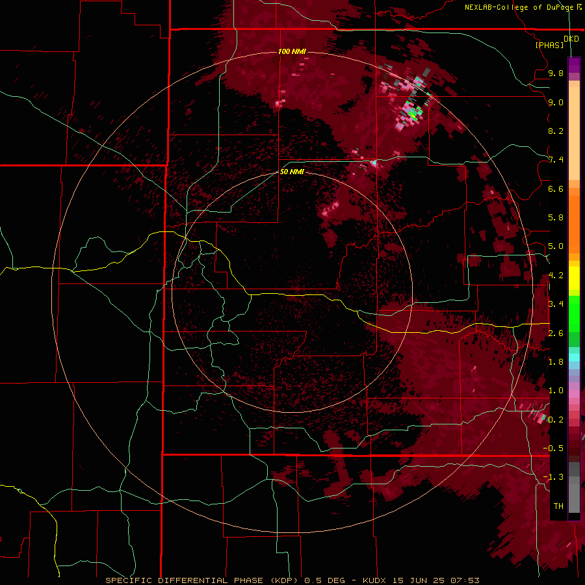
Task: Click the 07:53 timestamp in caption
Action: click(x=465, y=580)
